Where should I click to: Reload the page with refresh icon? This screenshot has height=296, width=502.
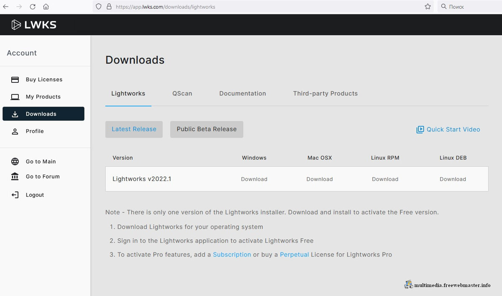pos(33,7)
